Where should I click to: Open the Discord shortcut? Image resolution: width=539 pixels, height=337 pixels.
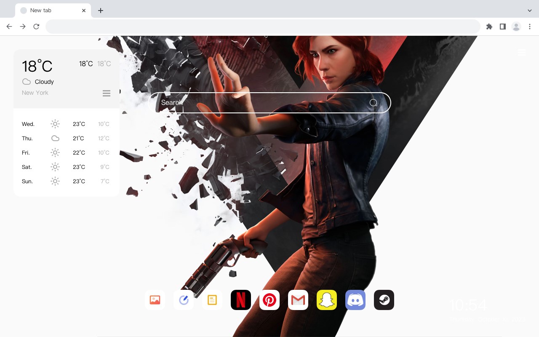pos(355,300)
